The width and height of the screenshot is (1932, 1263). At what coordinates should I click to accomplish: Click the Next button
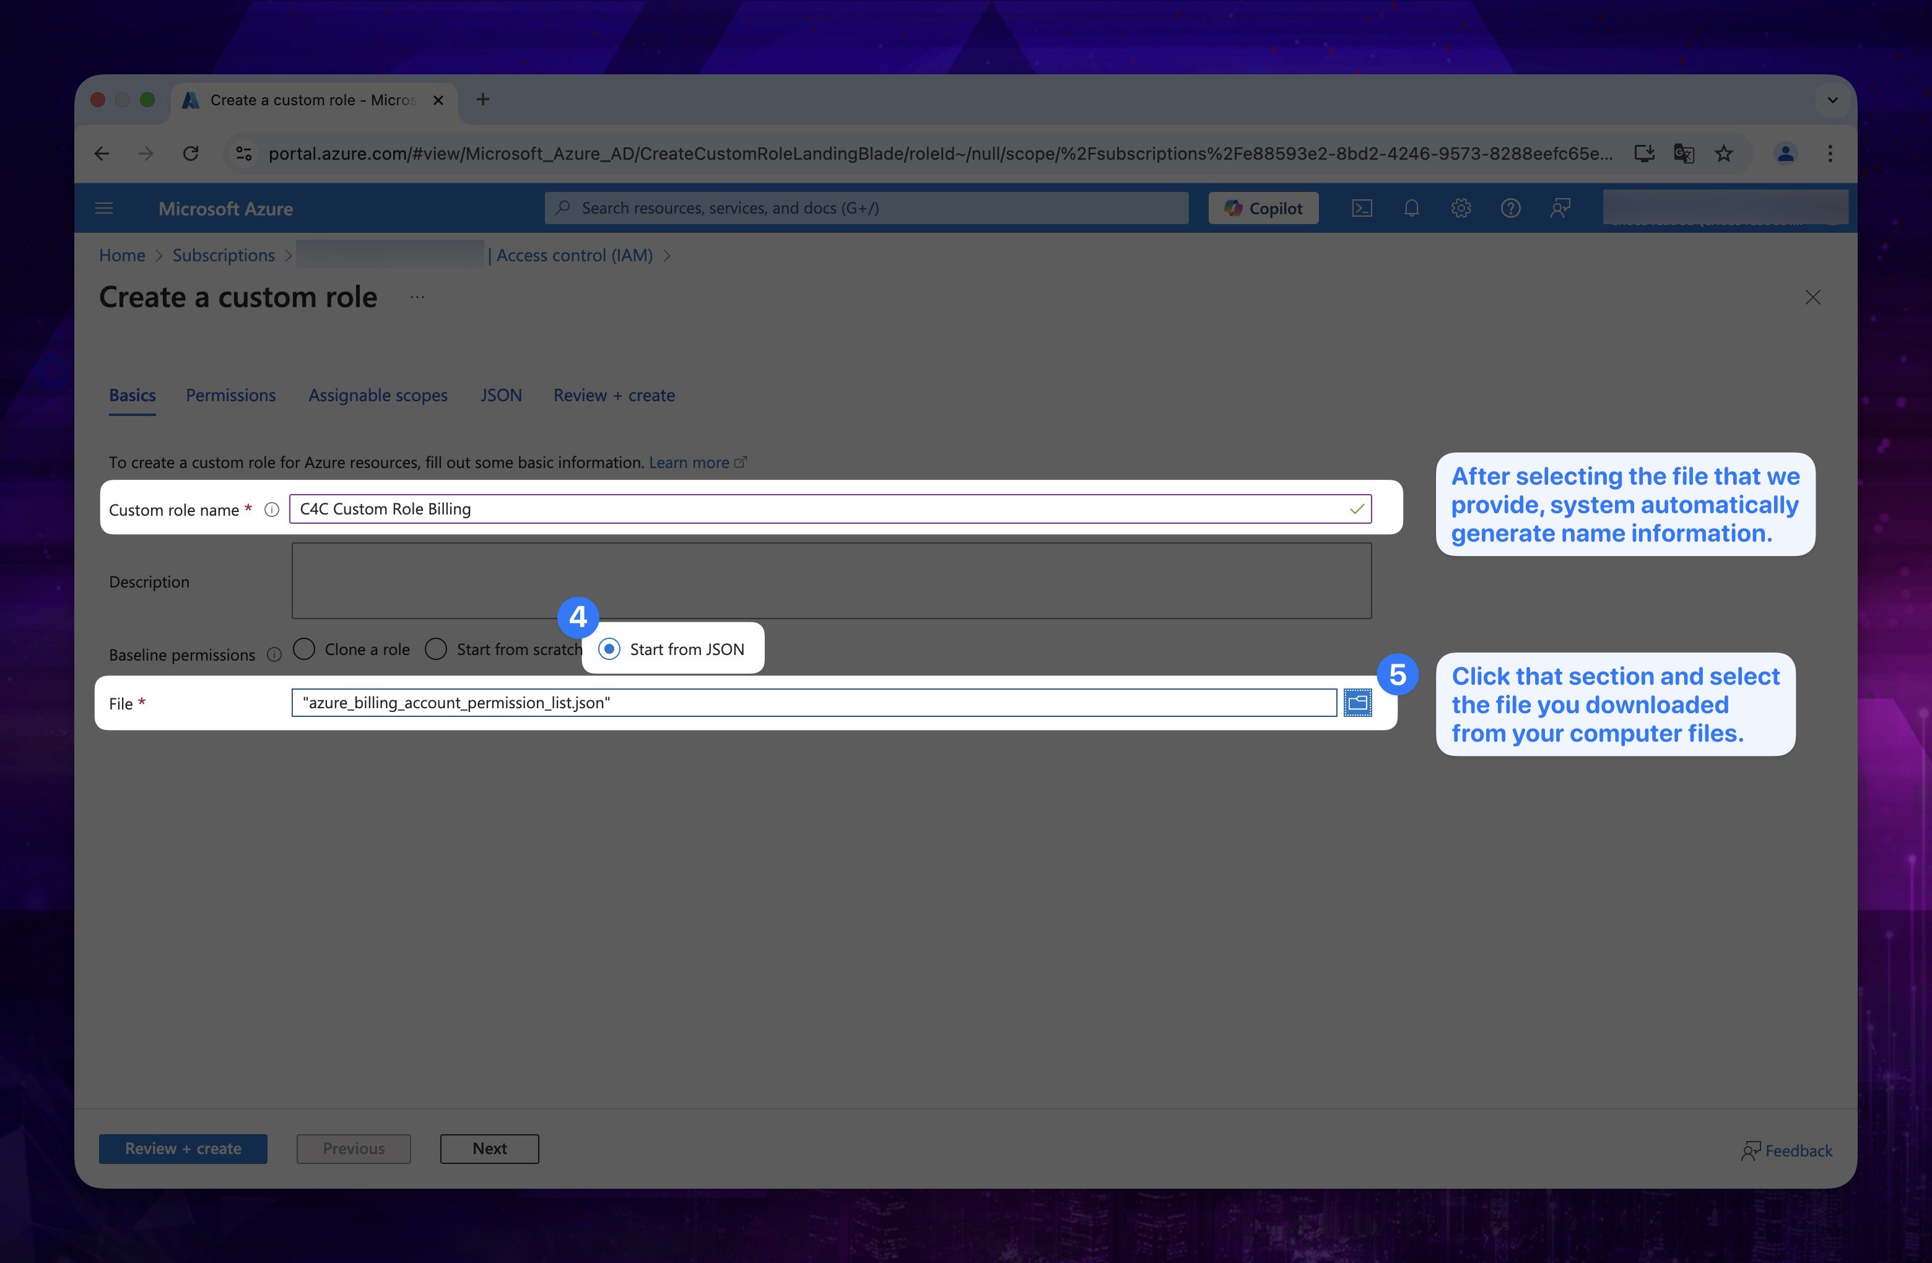coord(489,1148)
